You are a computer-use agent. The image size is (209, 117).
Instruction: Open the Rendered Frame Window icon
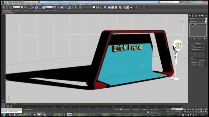128,7
